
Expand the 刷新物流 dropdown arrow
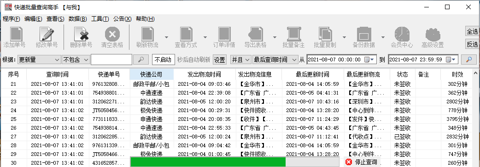[x=167, y=37]
